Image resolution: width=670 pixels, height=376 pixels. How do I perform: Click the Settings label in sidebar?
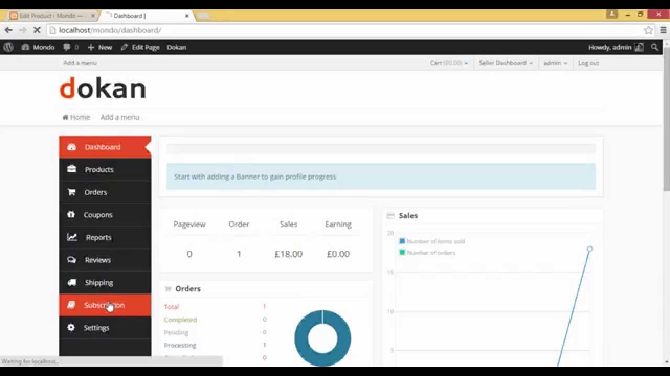coord(96,327)
